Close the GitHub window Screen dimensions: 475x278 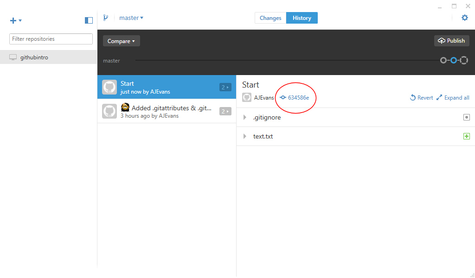(468, 6)
